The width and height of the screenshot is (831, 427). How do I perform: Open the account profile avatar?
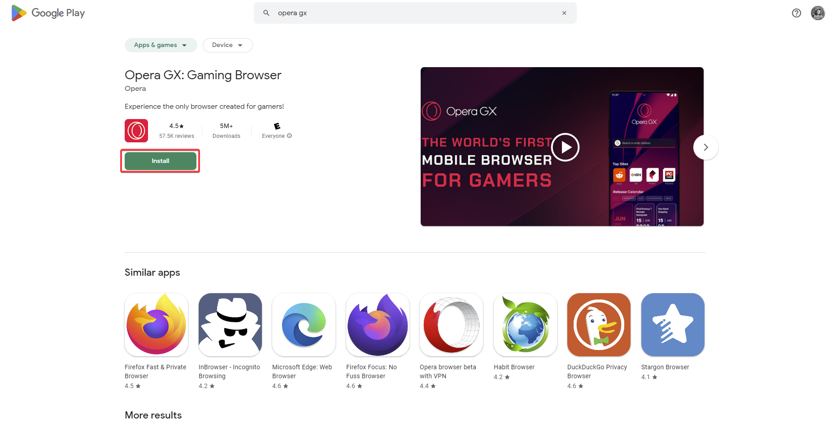[818, 13]
